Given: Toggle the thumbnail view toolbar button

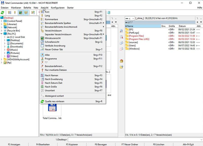Looking at the screenshot, I should 21,12.
